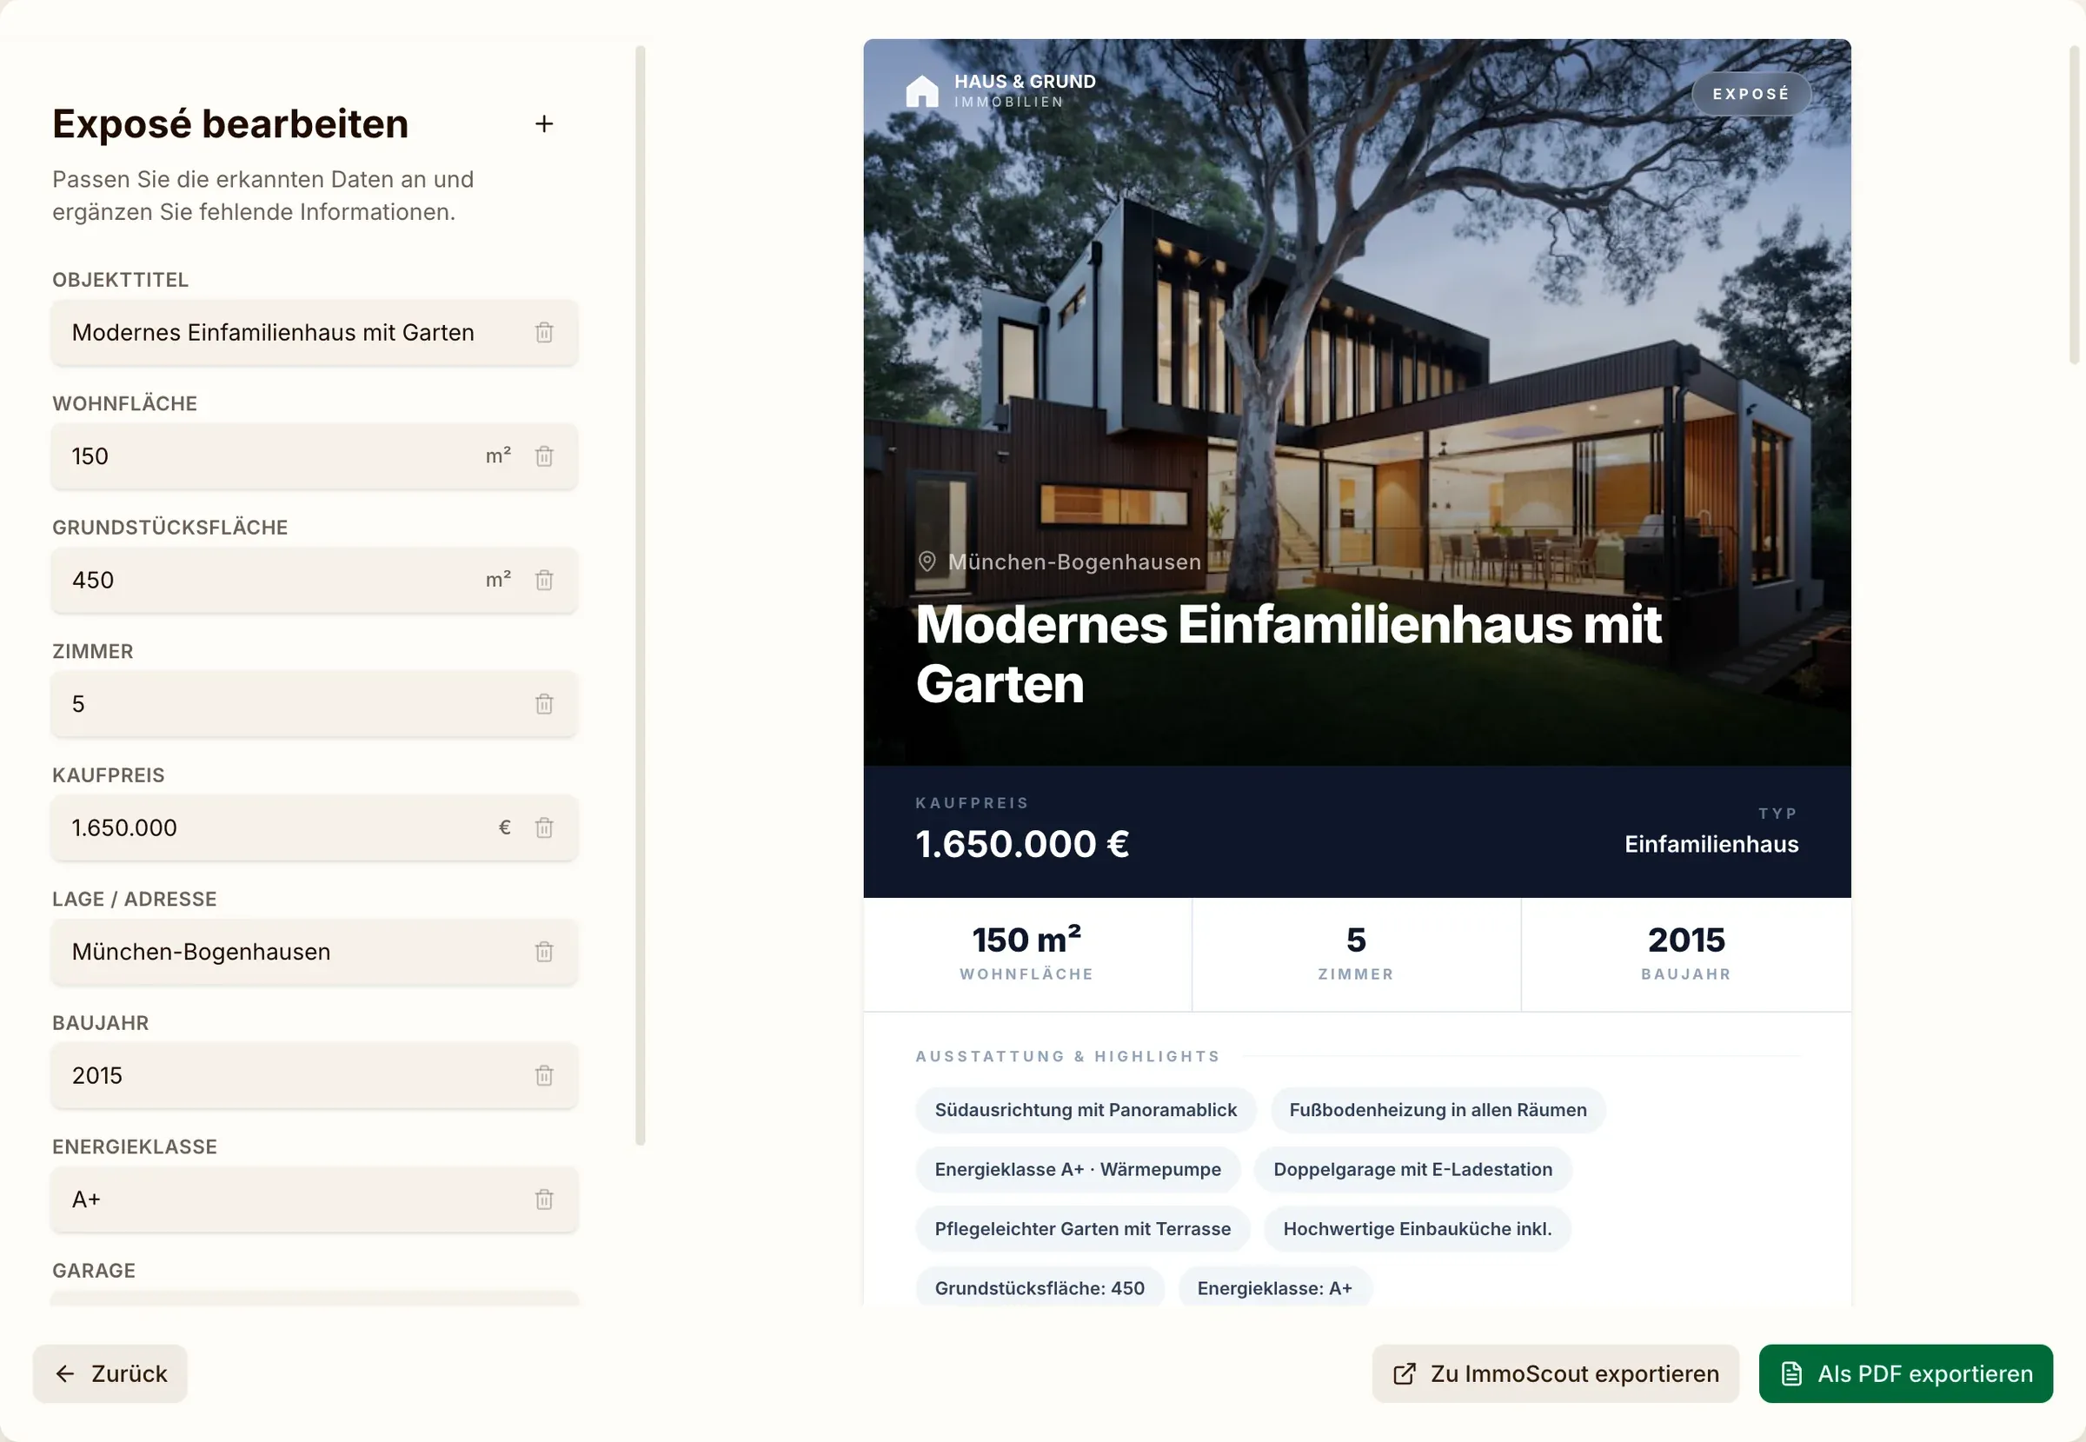Click the EXPOSÉ badge on the preview

tap(1751, 94)
